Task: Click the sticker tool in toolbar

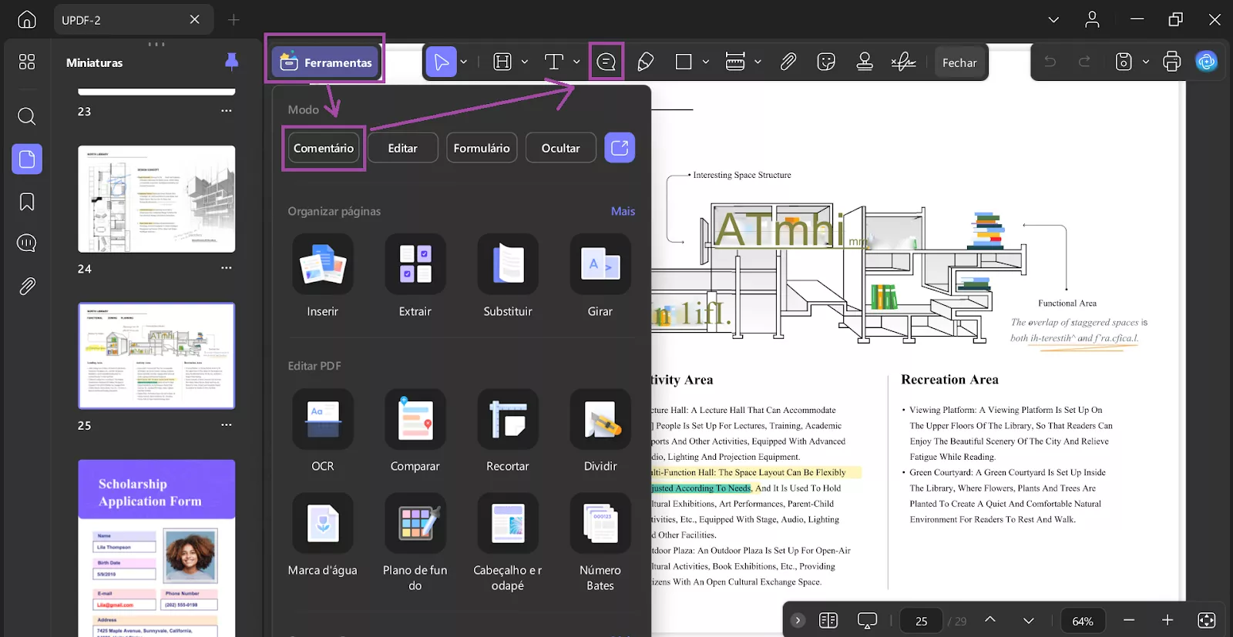Action: (826, 62)
